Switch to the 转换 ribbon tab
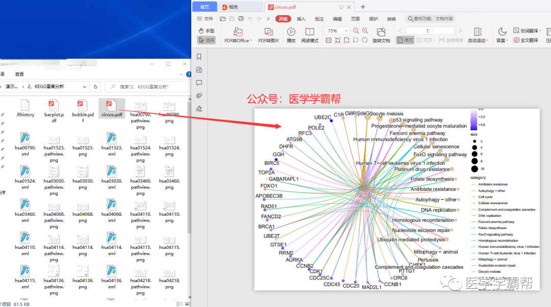The width and height of the screenshot is (551, 307). pyautogui.click(x=391, y=19)
